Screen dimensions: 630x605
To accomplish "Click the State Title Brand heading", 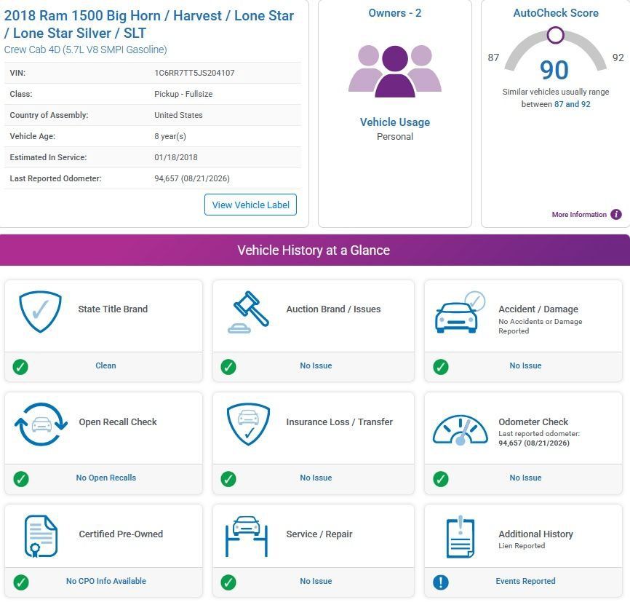I will (x=113, y=309).
